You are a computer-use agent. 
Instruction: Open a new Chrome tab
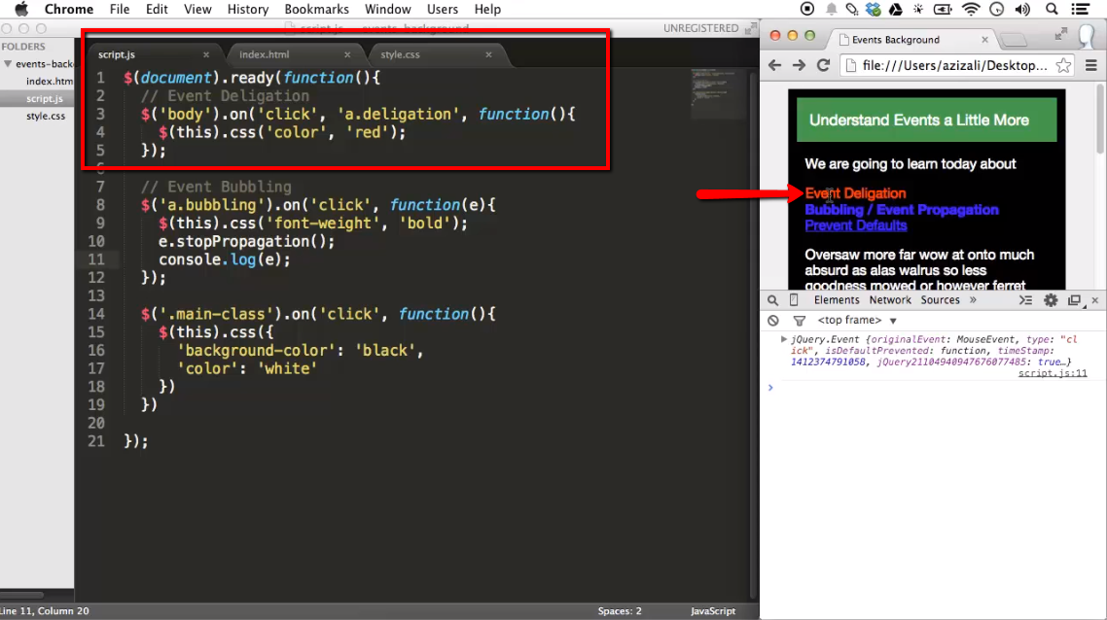(1014, 40)
